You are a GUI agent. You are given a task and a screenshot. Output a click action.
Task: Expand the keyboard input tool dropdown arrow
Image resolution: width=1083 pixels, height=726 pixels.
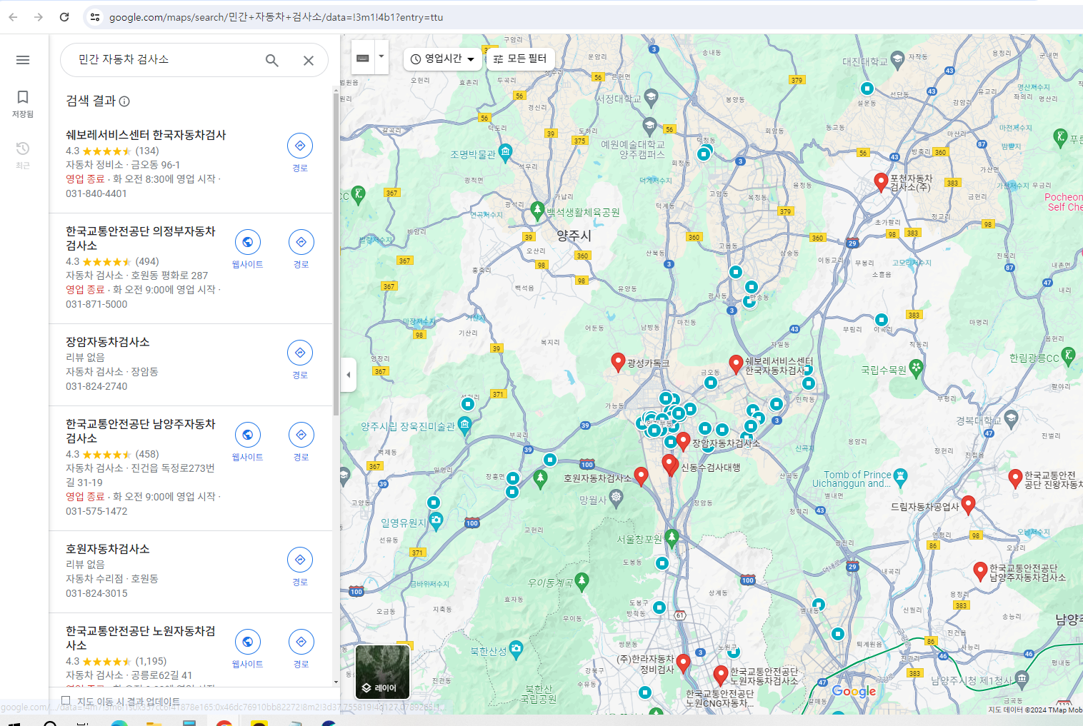point(381,58)
